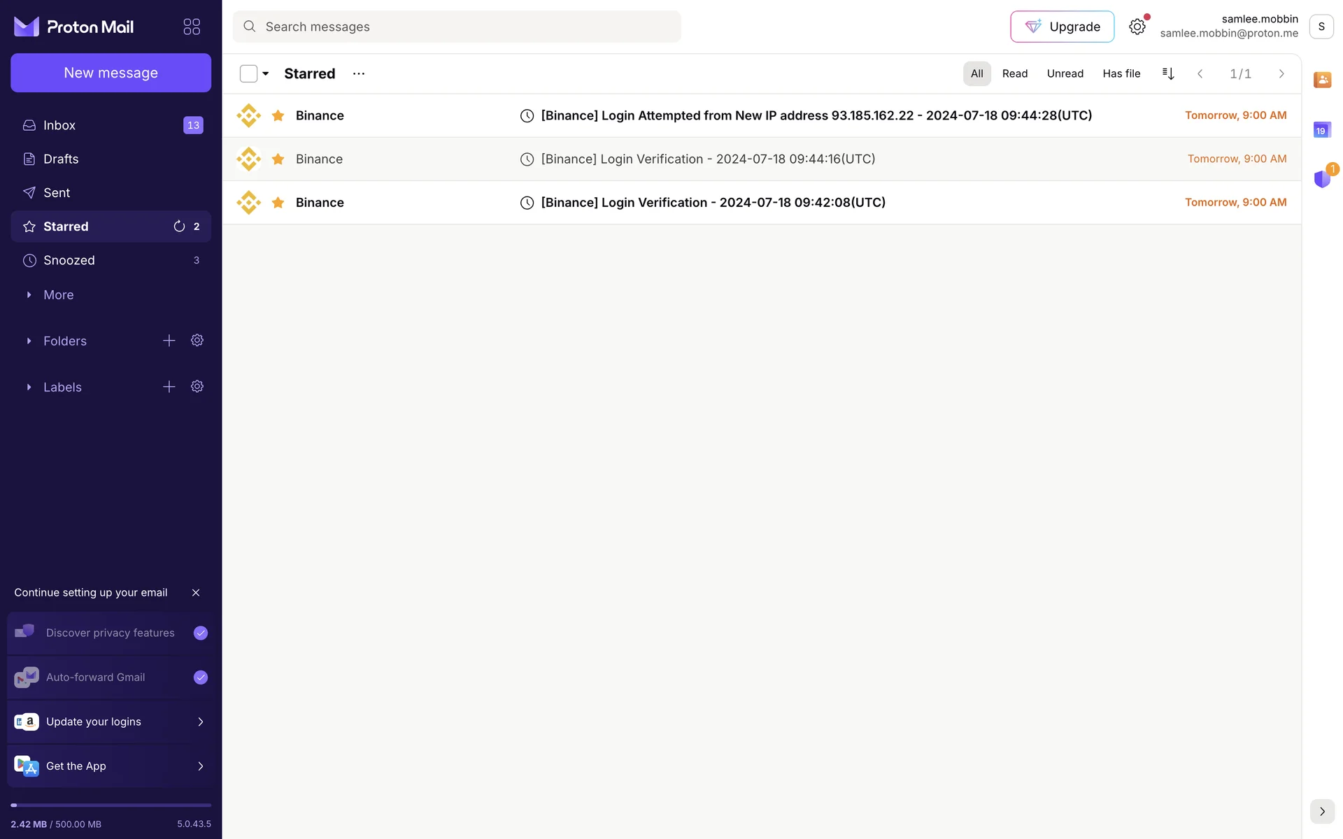The height and width of the screenshot is (839, 1343).
Task: Open Contacts side panel icon
Action: pos(1322,80)
